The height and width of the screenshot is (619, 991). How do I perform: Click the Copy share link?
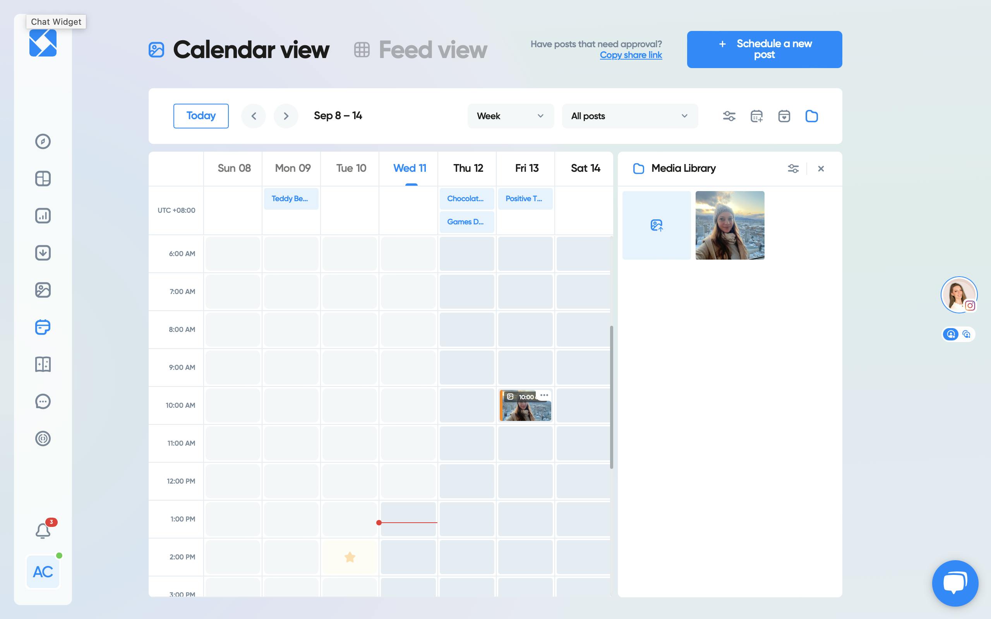(630, 55)
